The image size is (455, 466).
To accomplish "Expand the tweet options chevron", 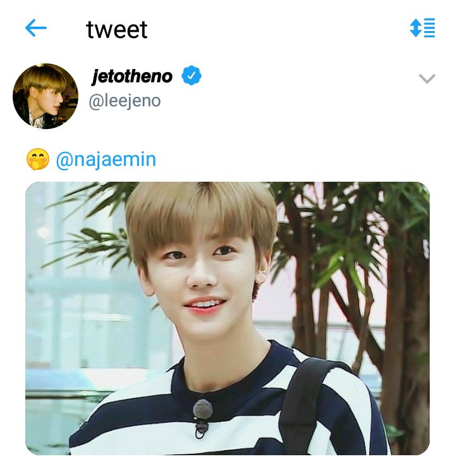I will pyautogui.click(x=427, y=79).
